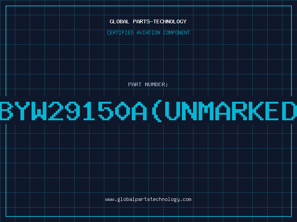Open the www.globalpartstechnology.com link
This screenshot has width=297, height=222.
point(148,199)
